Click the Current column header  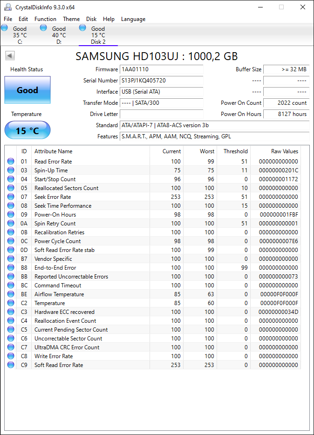(166, 151)
